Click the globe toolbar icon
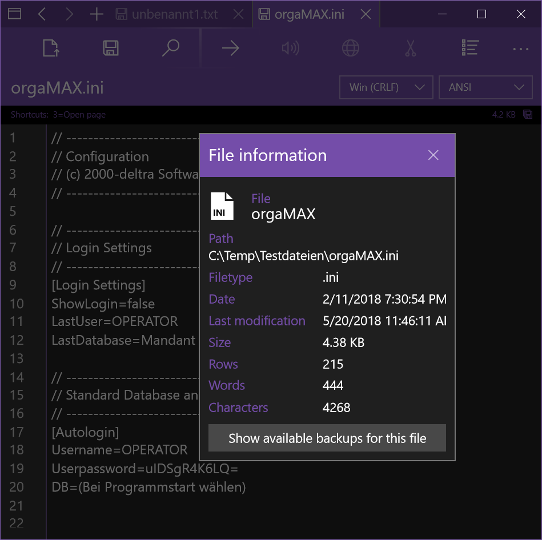The width and height of the screenshot is (542, 540). tap(351, 48)
